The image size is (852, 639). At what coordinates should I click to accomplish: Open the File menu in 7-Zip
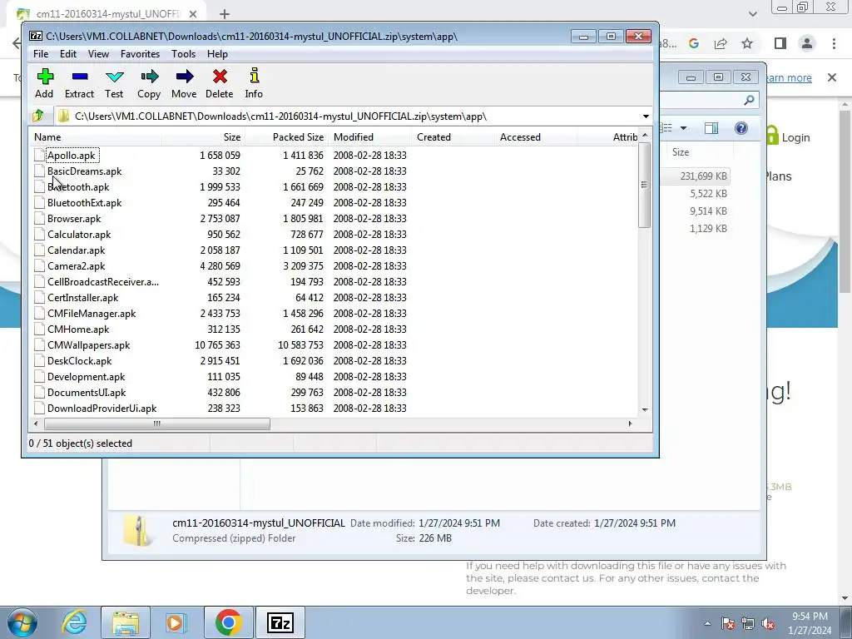click(x=41, y=54)
